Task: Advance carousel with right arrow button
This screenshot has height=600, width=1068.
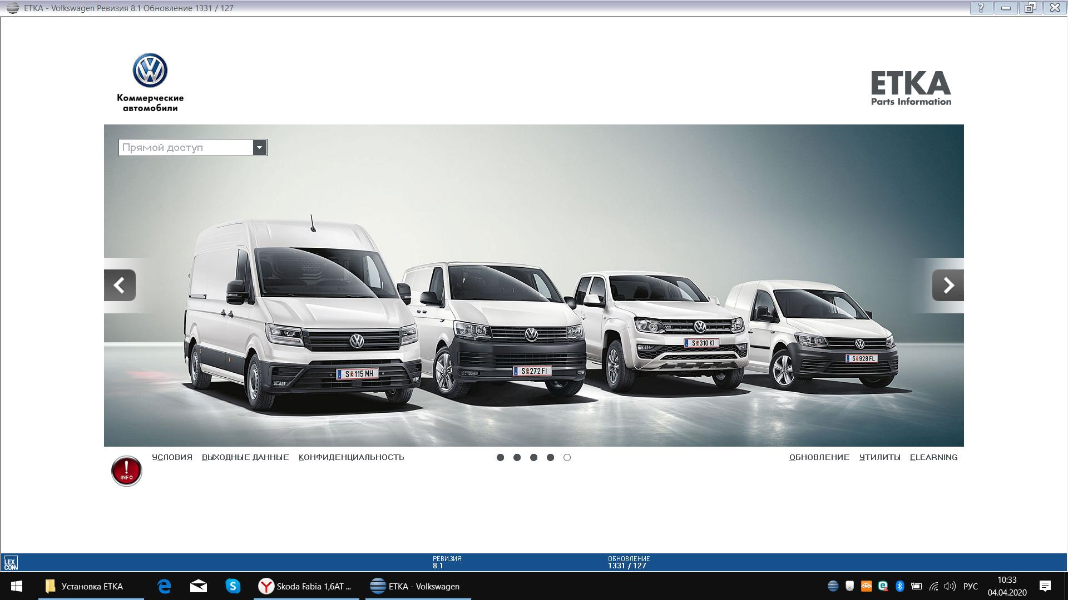Action: 948,286
